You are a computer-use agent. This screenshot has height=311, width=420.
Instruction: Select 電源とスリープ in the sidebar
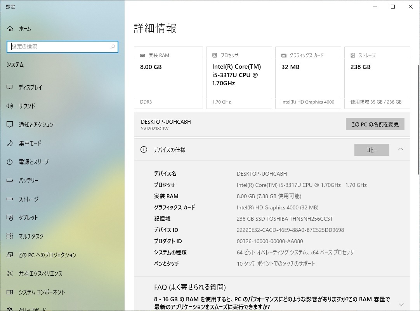click(x=62, y=162)
